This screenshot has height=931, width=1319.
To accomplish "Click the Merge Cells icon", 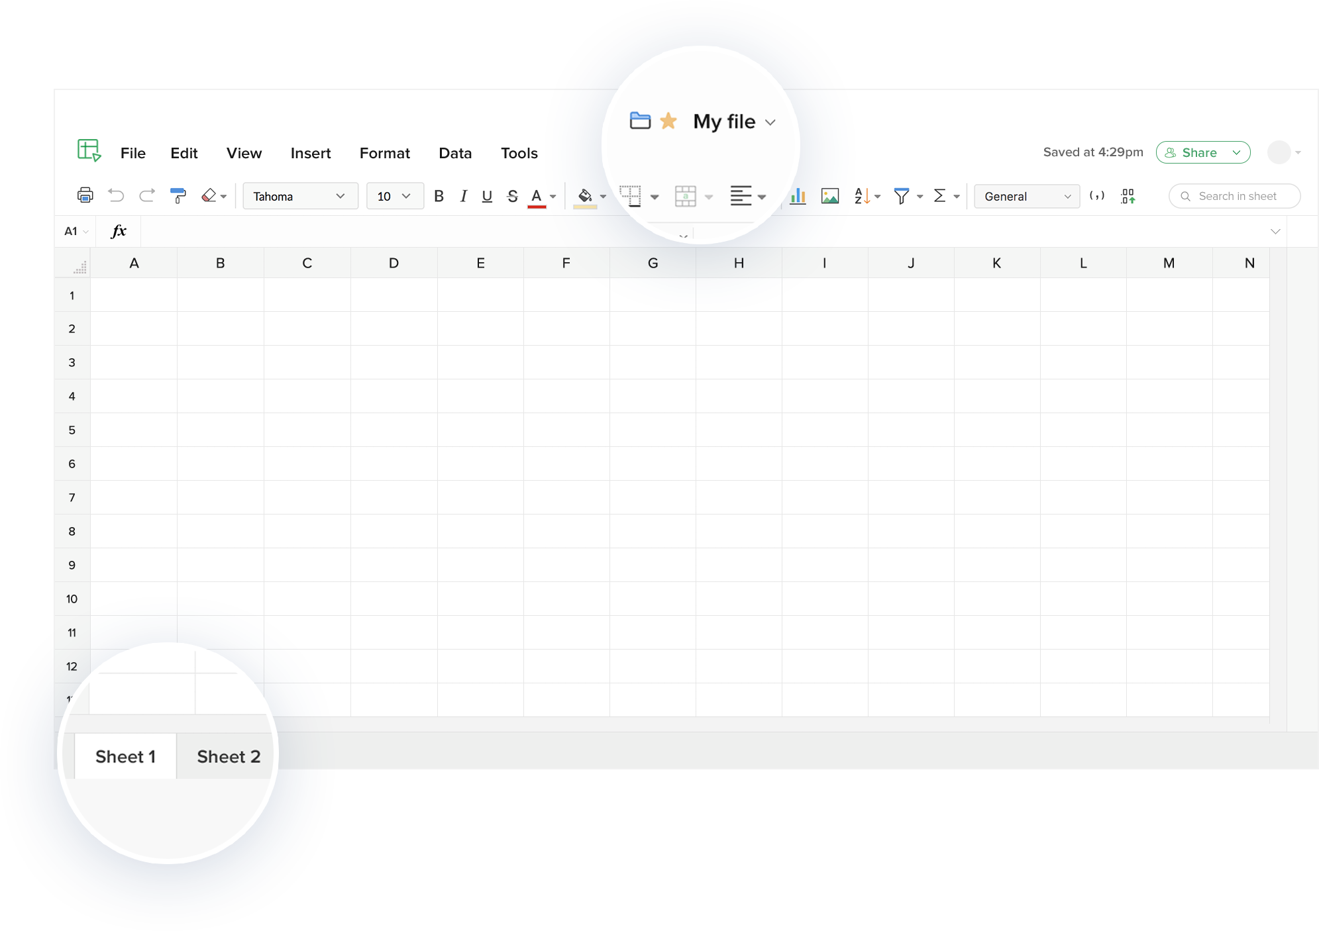I will coord(685,195).
